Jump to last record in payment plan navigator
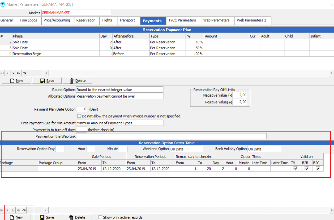This screenshot has width=334, height=220. point(19,73)
